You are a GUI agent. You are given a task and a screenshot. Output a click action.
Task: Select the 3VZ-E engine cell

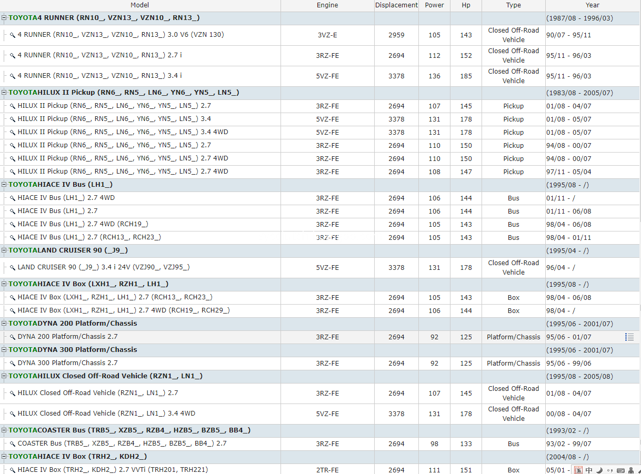coord(327,35)
